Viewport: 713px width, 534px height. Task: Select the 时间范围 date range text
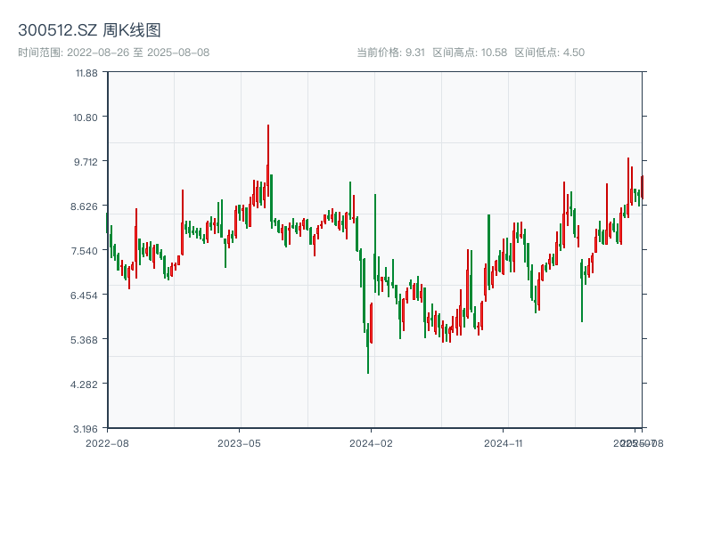113,53
